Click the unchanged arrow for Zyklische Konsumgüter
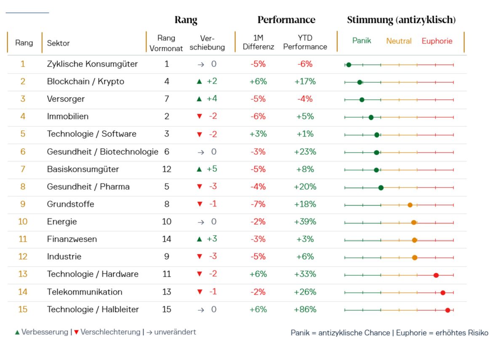Image resolution: width=490 pixels, height=353 pixels. click(x=201, y=65)
